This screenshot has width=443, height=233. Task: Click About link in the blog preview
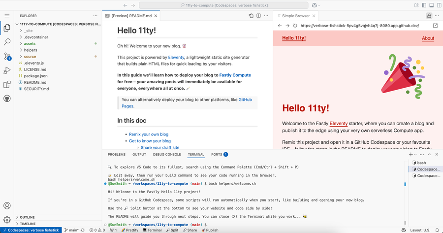(428, 38)
